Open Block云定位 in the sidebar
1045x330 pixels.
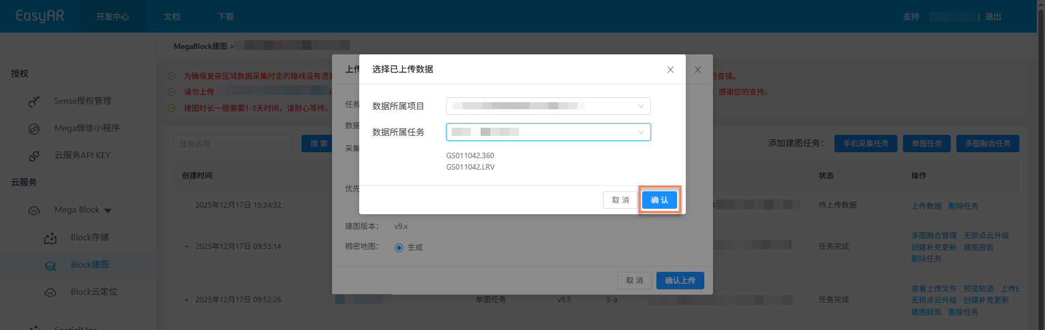(x=94, y=292)
